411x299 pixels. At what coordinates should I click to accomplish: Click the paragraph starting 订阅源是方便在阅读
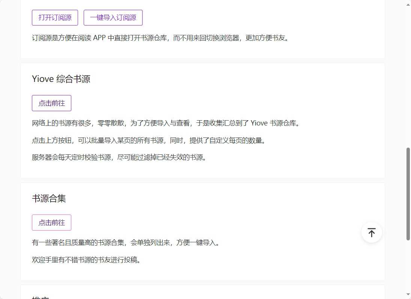click(161, 38)
